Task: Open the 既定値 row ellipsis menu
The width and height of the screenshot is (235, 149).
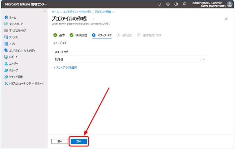Action: tap(203, 59)
